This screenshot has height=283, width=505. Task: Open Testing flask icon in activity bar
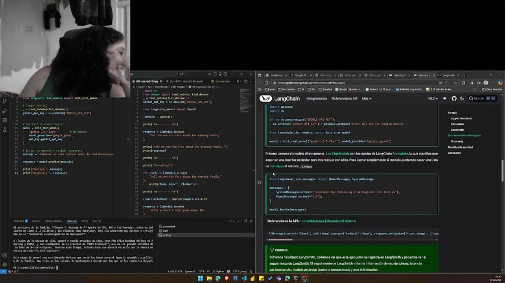point(4,129)
